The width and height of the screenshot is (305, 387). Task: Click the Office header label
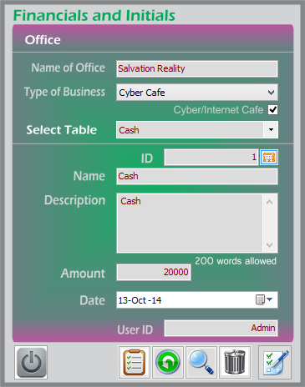click(x=43, y=40)
